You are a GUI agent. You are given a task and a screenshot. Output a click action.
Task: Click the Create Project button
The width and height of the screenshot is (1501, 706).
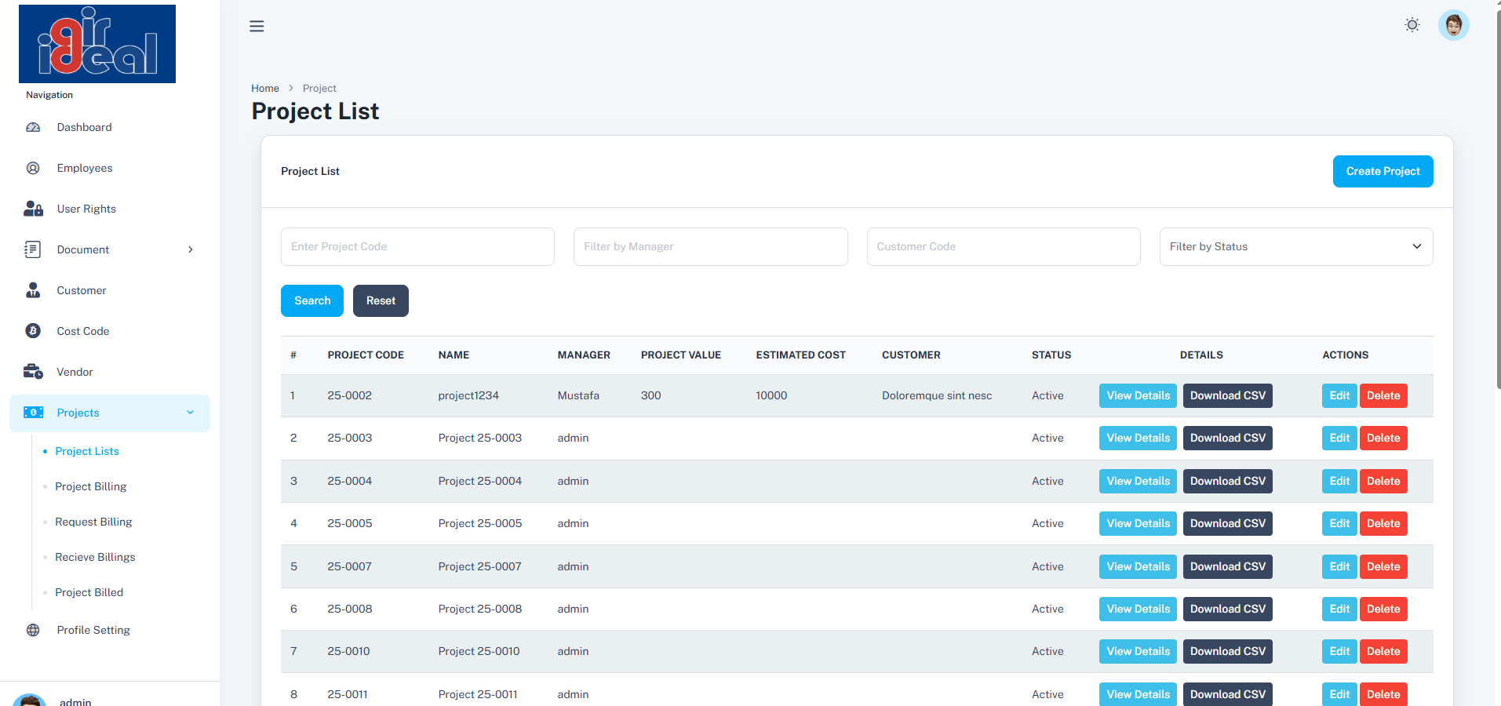click(1383, 171)
